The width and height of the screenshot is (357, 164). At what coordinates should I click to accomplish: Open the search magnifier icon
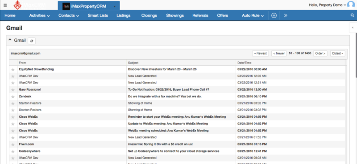coord(352,16)
